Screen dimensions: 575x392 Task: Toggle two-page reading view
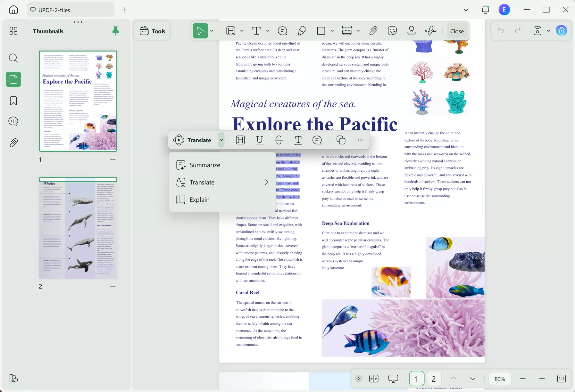click(x=373, y=379)
